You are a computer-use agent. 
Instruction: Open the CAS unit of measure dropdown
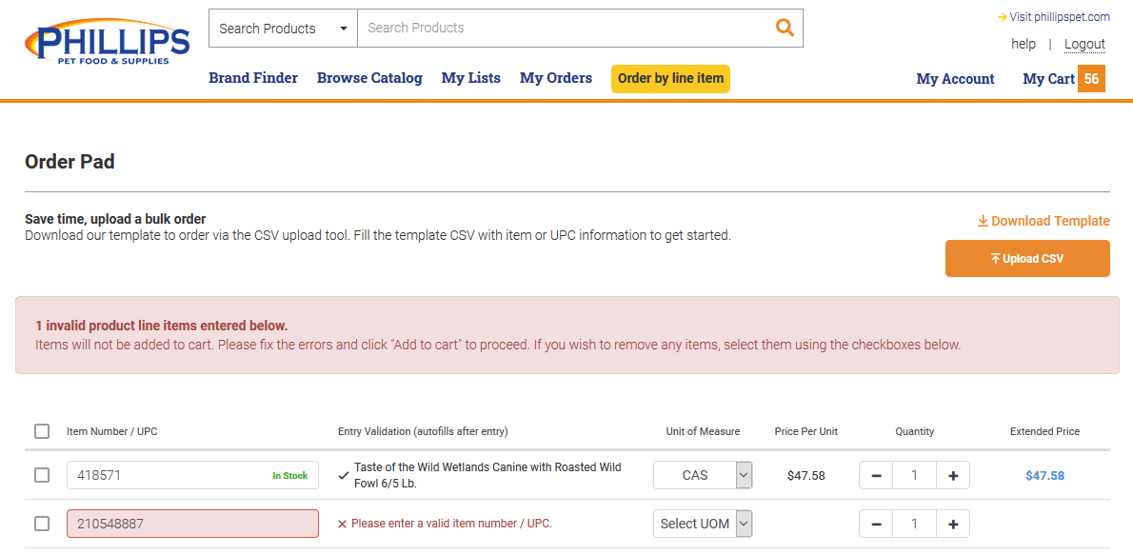pos(703,475)
